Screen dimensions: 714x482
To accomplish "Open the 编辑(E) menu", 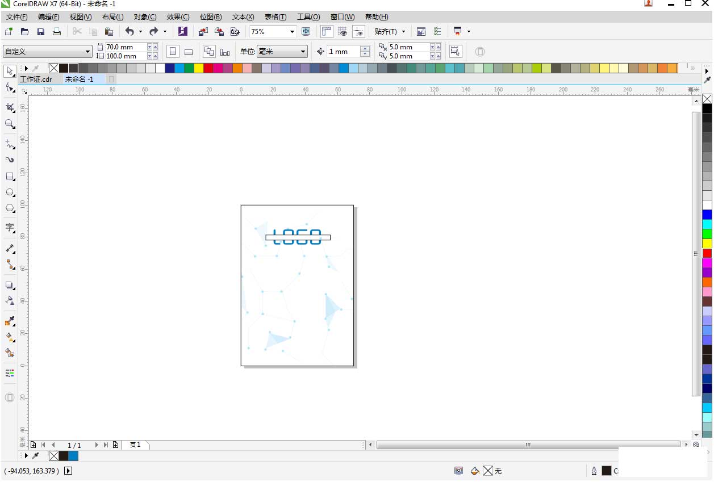I will [49, 17].
